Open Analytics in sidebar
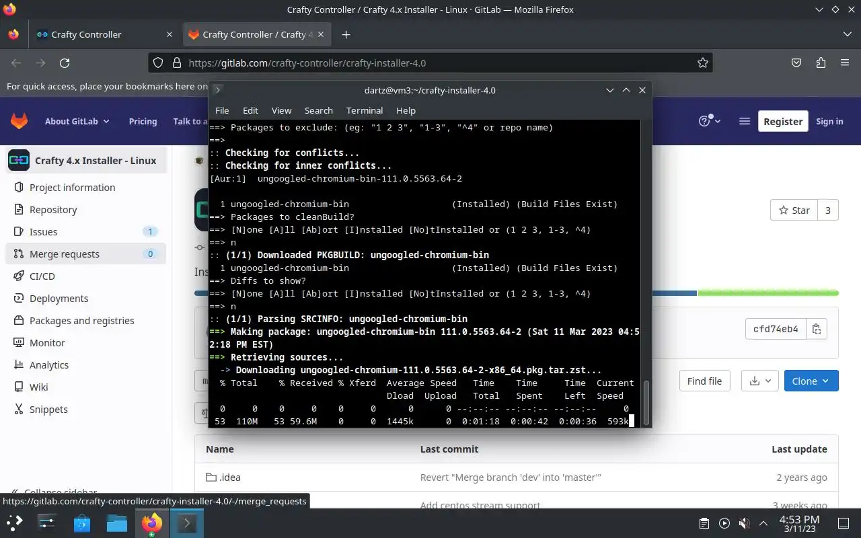Image resolution: width=861 pixels, height=538 pixels. [85, 364]
